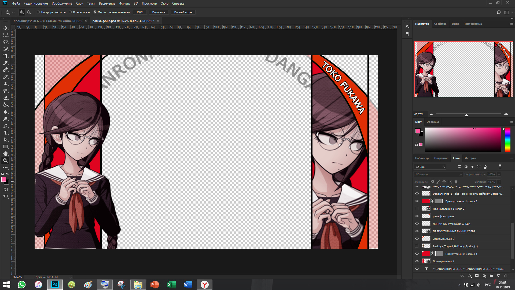Screen dimensions: 515x290
Task: Select the Eyedropper tool
Action: pos(5,63)
